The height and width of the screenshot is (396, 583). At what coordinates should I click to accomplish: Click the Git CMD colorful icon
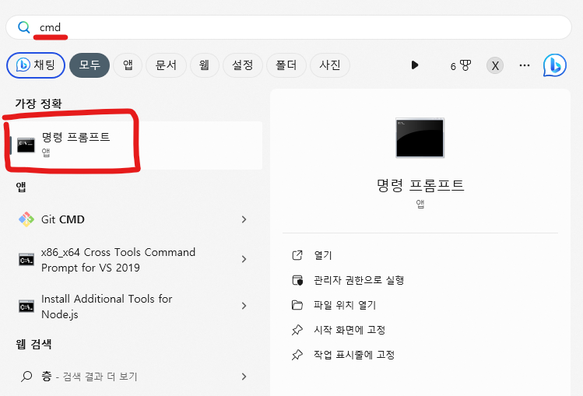(26, 219)
